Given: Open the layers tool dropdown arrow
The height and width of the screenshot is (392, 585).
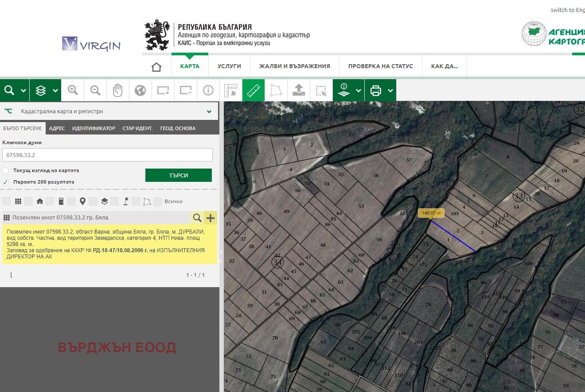Looking at the screenshot, I should pyautogui.click(x=55, y=91).
